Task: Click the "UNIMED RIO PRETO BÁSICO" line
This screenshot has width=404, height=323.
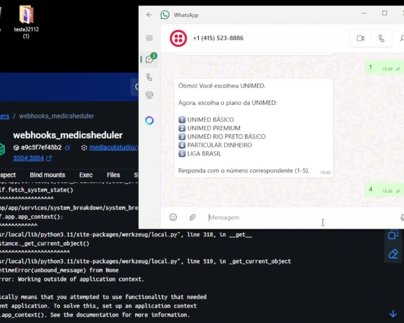Action: [x=222, y=136]
